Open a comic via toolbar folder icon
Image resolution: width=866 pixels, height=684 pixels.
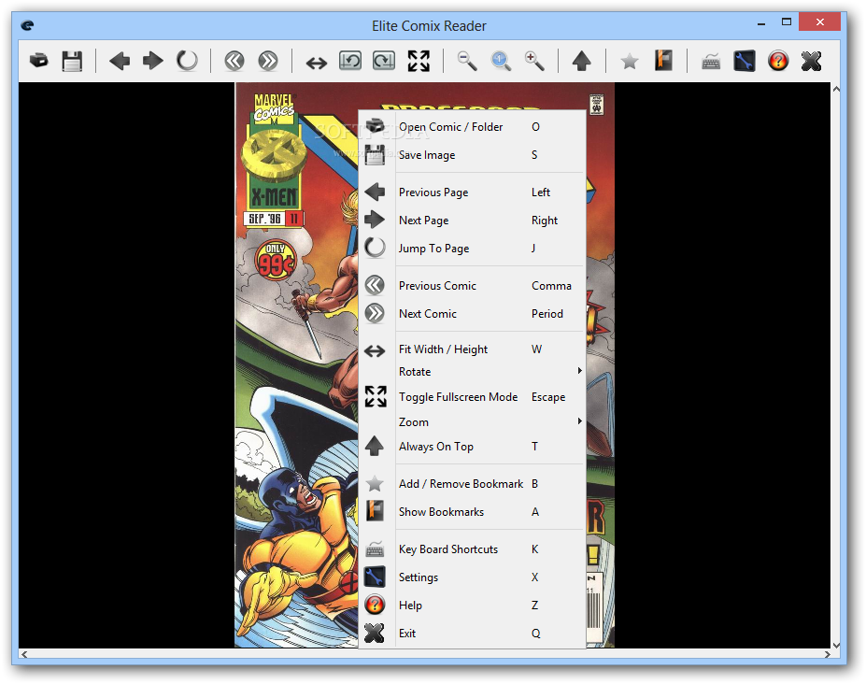point(38,60)
